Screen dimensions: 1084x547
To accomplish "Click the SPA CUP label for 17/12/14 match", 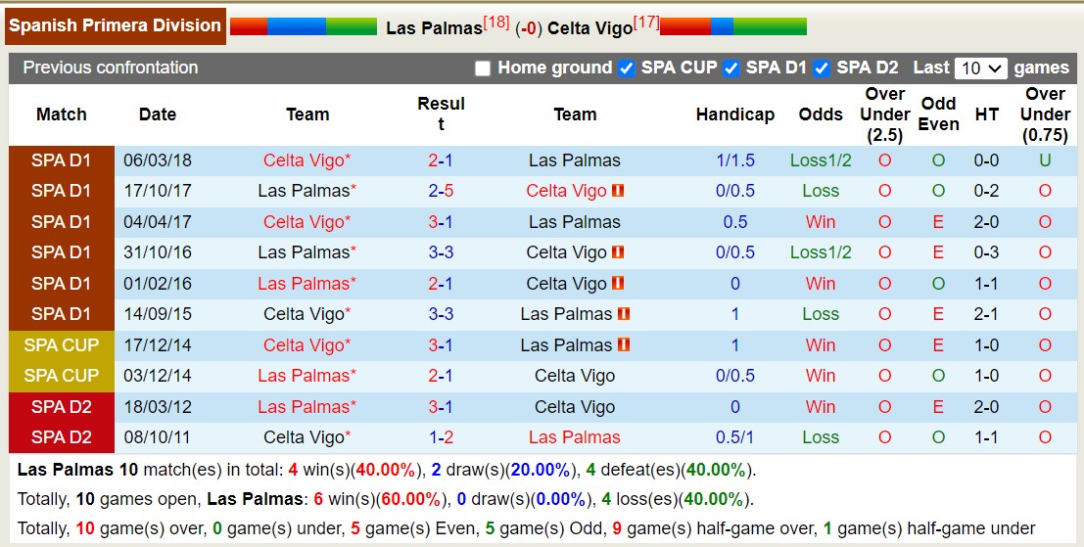I will point(62,345).
